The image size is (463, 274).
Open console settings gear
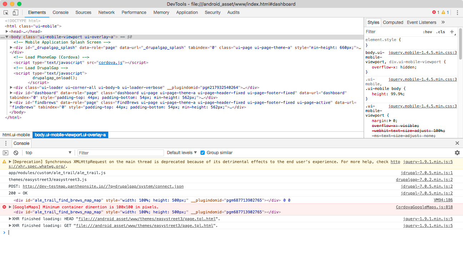[457, 152]
